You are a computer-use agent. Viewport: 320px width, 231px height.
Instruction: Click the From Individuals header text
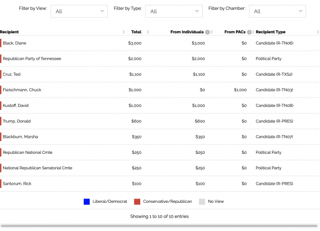click(187, 32)
